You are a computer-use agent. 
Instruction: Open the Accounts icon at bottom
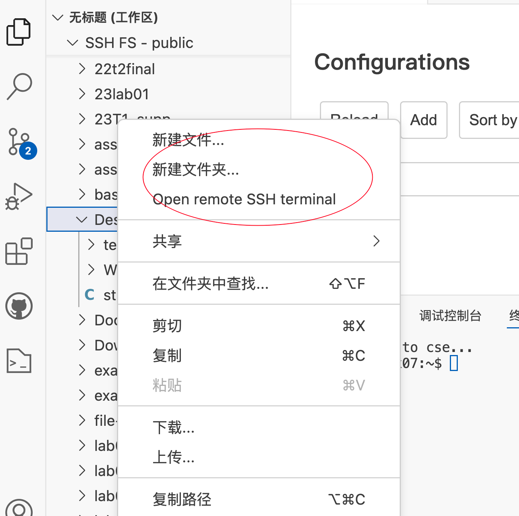(19, 508)
